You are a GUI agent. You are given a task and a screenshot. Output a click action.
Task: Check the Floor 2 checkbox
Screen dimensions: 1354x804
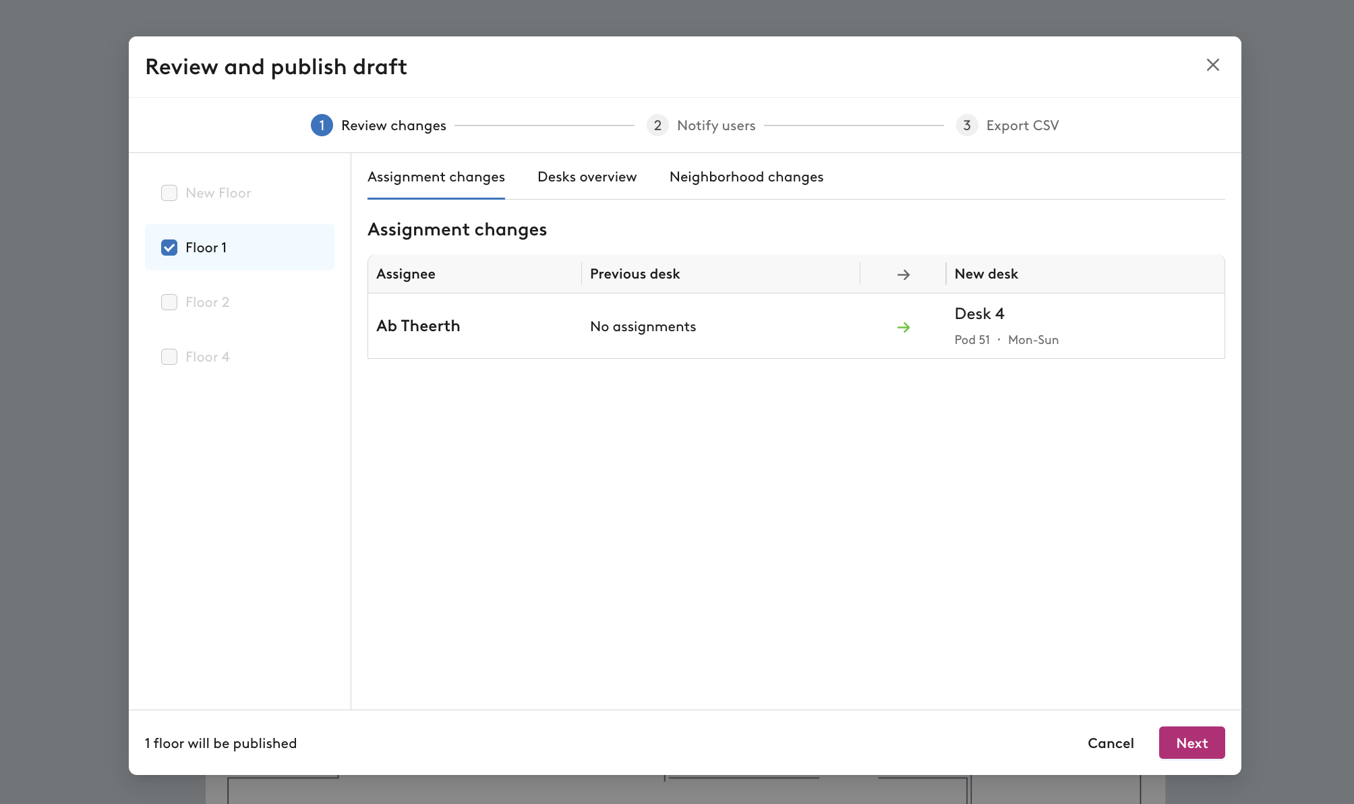pyautogui.click(x=169, y=302)
